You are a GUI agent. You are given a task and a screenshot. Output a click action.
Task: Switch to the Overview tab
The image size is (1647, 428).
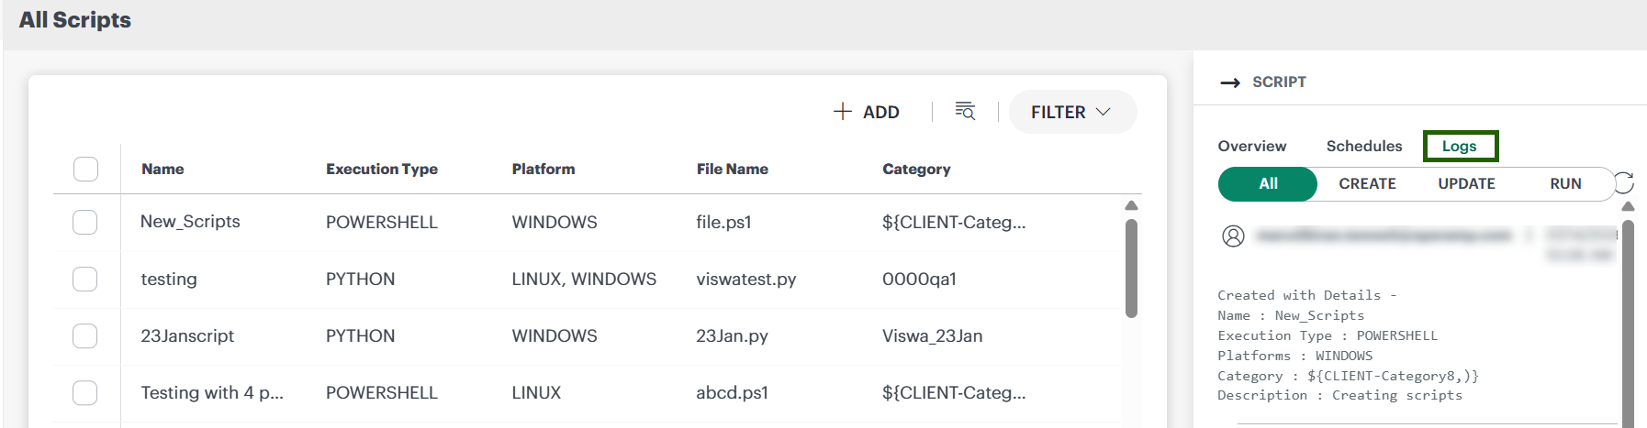(x=1251, y=146)
